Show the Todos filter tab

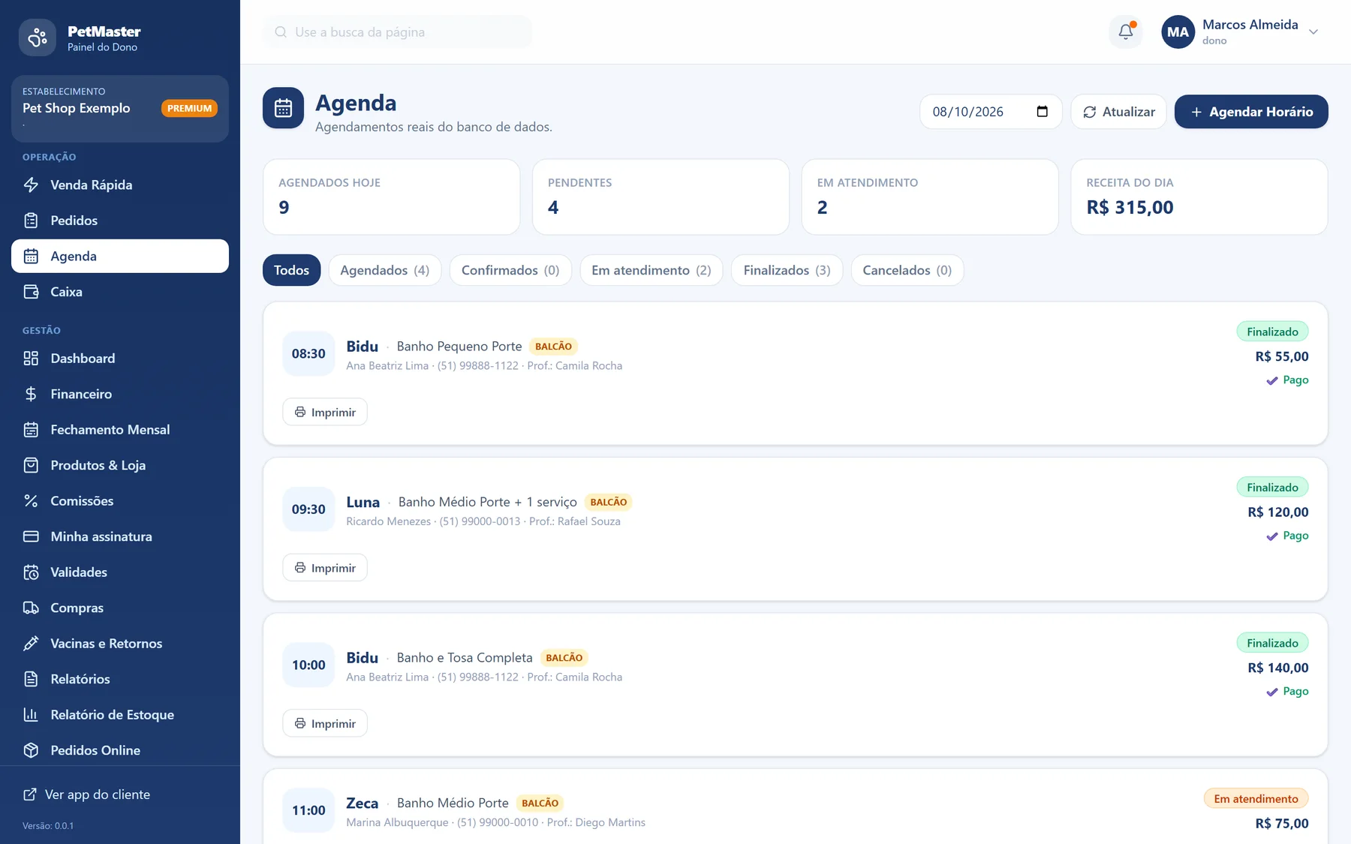pyautogui.click(x=291, y=270)
